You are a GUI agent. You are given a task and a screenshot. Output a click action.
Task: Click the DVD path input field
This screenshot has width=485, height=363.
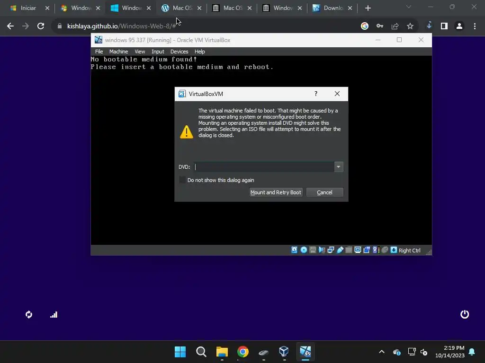coord(264,167)
